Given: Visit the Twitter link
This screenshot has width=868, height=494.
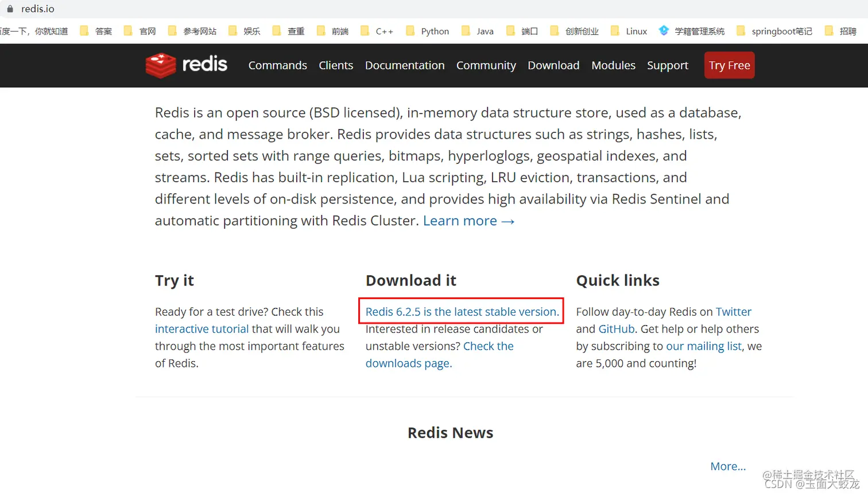Looking at the screenshot, I should point(733,312).
